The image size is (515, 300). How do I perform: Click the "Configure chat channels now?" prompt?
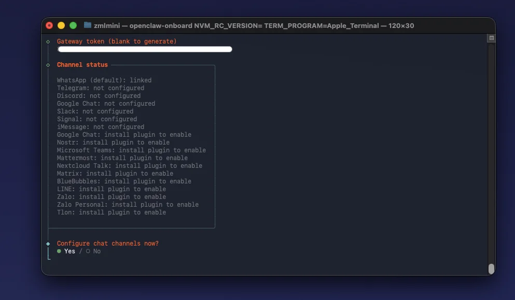point(108,244)
